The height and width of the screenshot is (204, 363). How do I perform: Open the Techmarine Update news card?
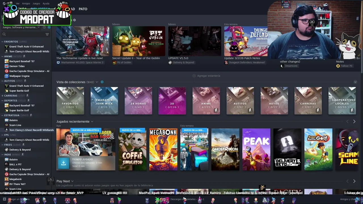83,41
